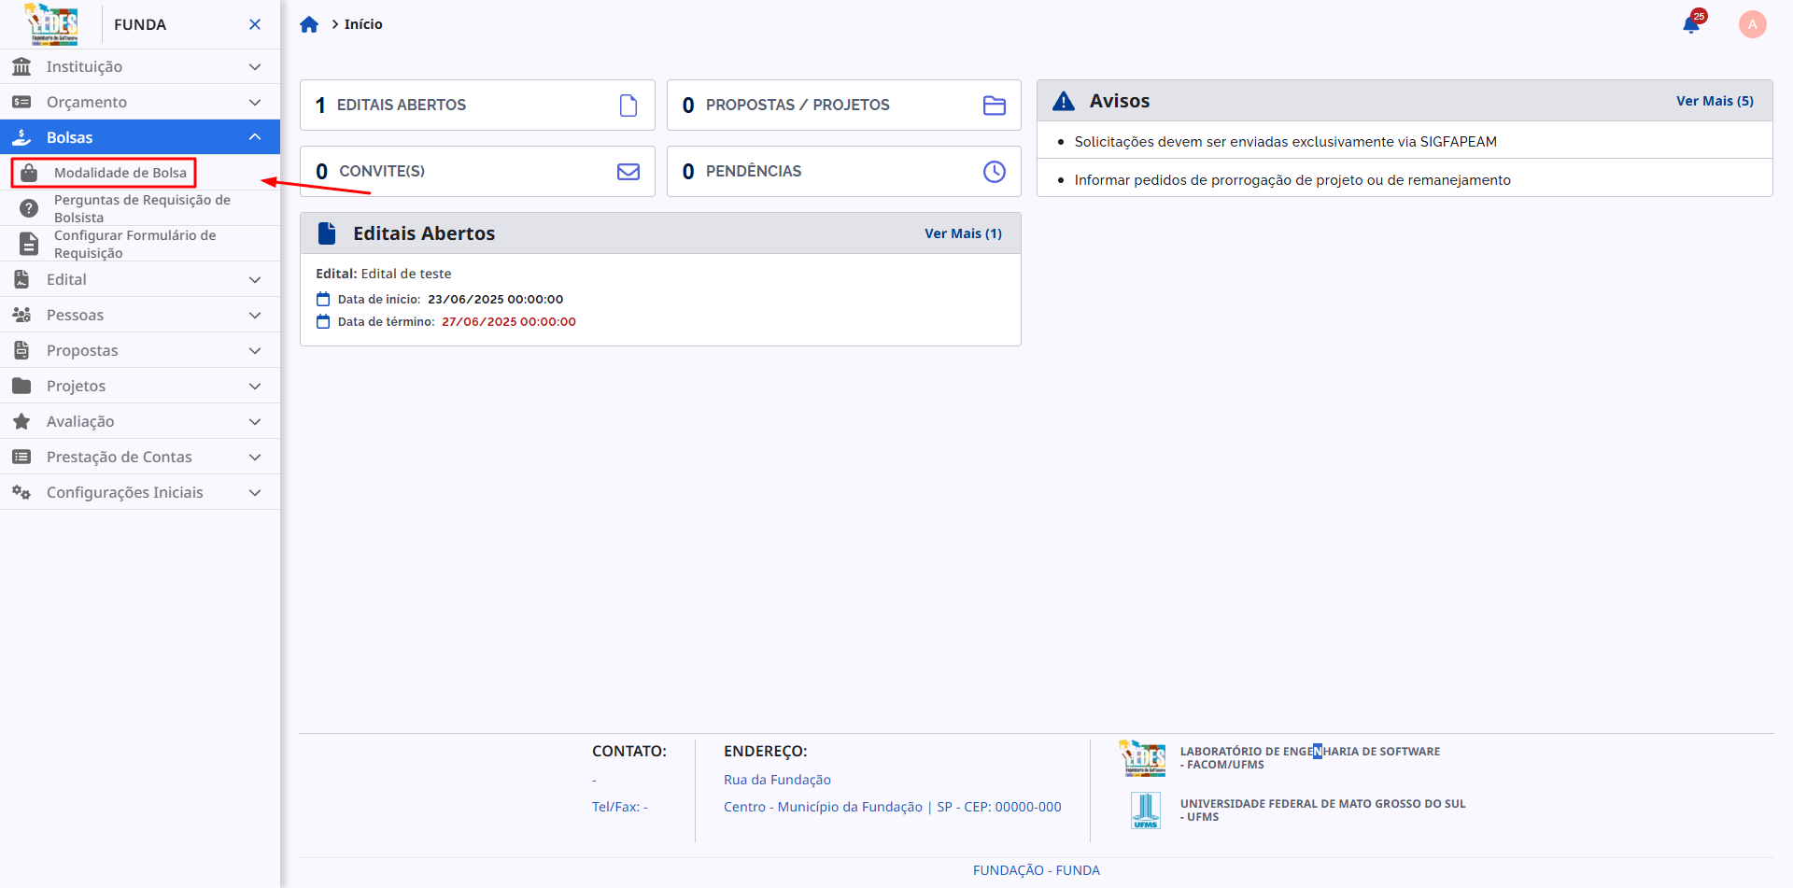Click Ver Mais (5) in Avisos
The image size is (1793, 888).
(1714, 101)
